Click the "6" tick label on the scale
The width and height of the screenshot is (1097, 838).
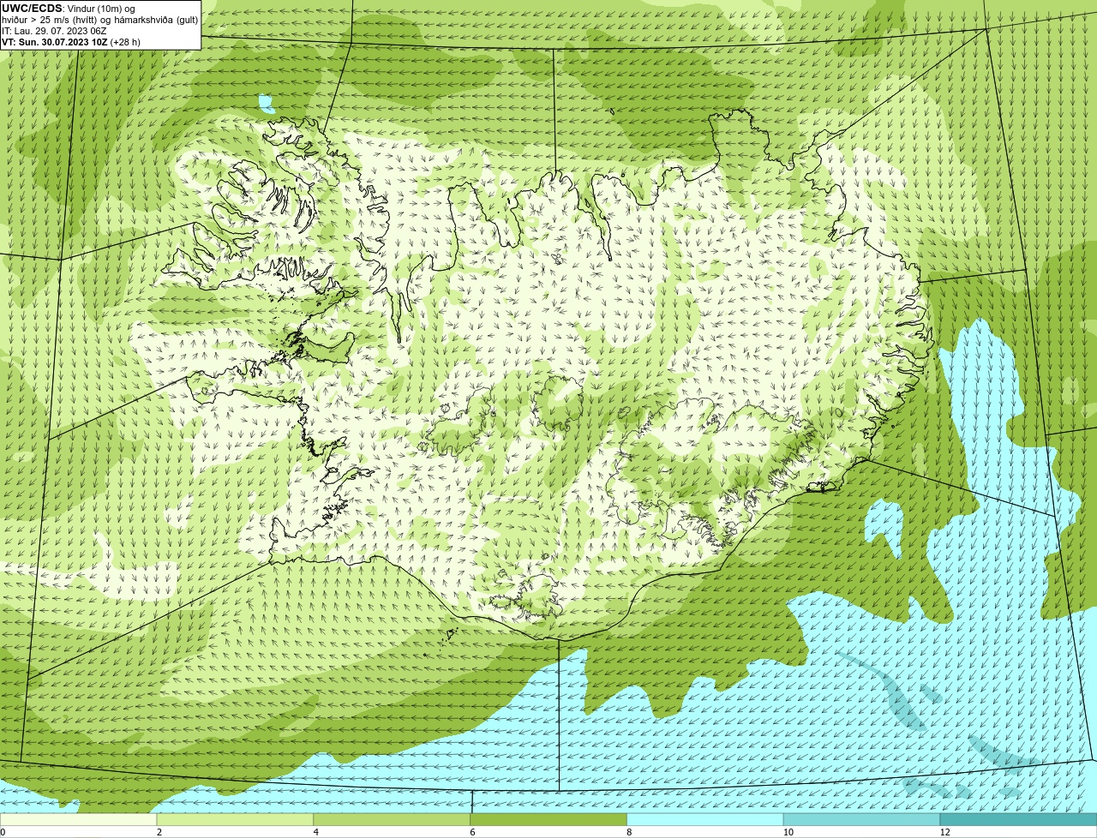(473, 832)
